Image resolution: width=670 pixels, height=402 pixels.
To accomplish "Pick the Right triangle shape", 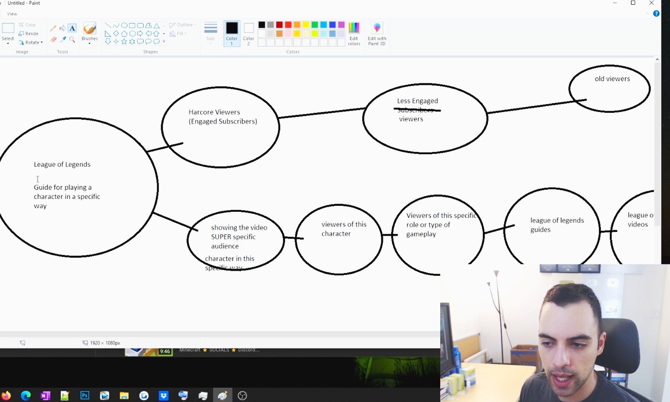I will [108, 33].
